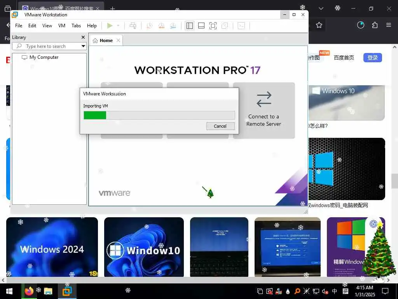This screenshot has height=299, width=398.
Task: Click the Importing VM progress bar
Action: (x=159, y=115)
